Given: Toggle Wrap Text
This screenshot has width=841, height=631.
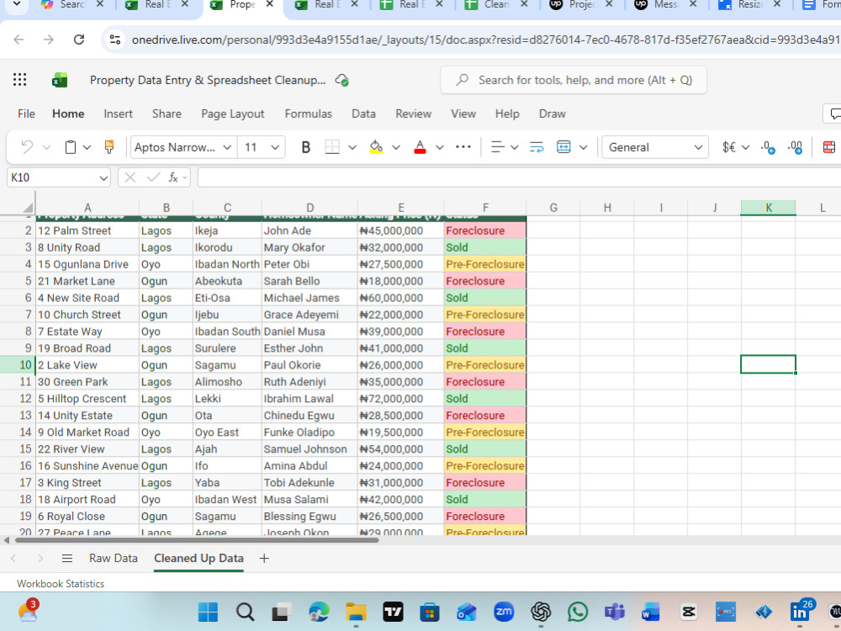Looking at the screenshot, I should pyautogui.click(x=537, y=147).
